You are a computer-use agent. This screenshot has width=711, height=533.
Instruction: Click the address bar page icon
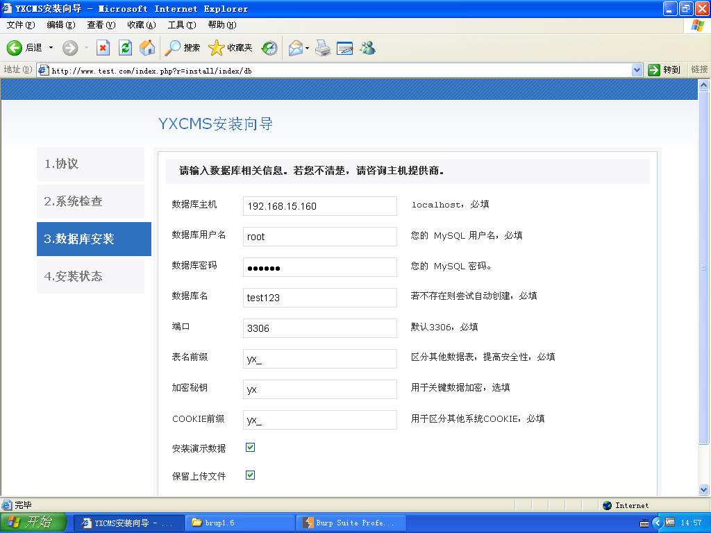(x=44, y=70)
